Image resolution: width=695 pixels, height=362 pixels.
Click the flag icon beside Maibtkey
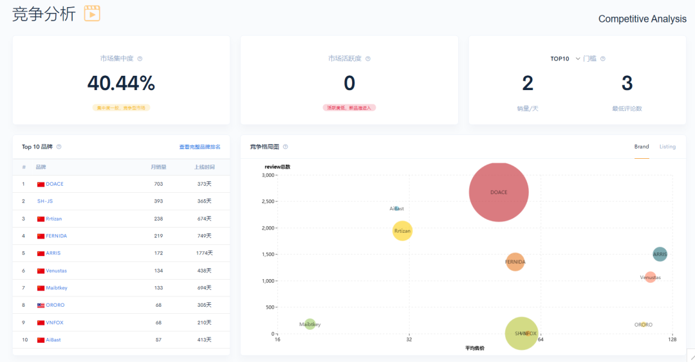pos(41,288)
